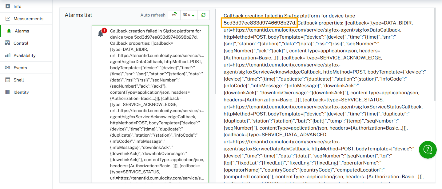Viewport: 442px width, 189px height.
Task: Click the Identity barcode icon
Action: pyautogui.click(x=8, y=92)
